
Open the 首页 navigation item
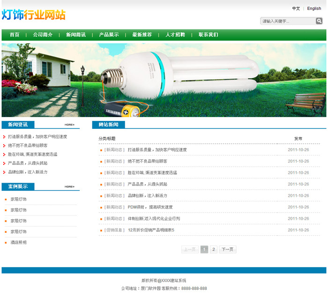tap(15, 35)
